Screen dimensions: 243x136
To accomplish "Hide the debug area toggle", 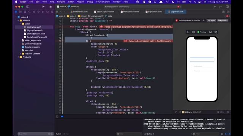I will (57, 117).
